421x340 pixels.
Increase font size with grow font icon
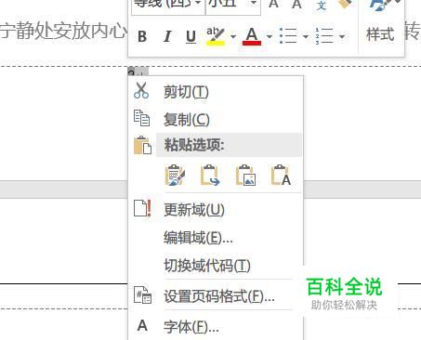(273, 5)
